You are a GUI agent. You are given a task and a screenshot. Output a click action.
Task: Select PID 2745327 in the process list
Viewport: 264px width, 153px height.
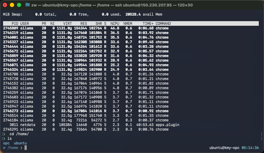coord(10,42)
